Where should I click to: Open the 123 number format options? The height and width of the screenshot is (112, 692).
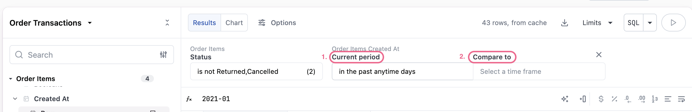(x=655, y=99)
